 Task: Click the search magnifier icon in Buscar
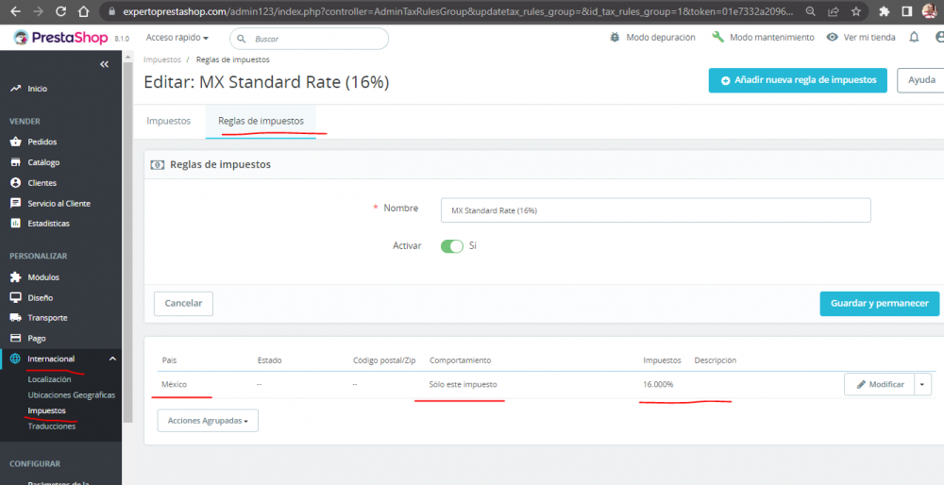(x=242, y=39)
